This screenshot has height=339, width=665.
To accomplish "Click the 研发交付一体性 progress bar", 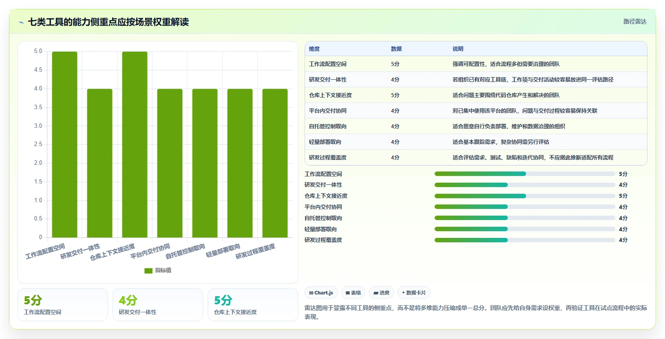I will pos(525,185).
